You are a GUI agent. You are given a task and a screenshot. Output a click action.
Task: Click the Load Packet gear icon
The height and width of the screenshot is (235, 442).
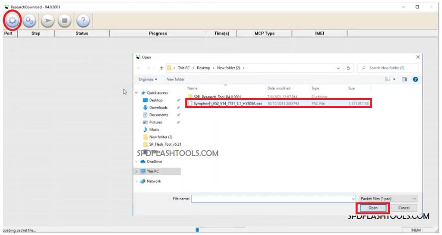click(12, 20)
